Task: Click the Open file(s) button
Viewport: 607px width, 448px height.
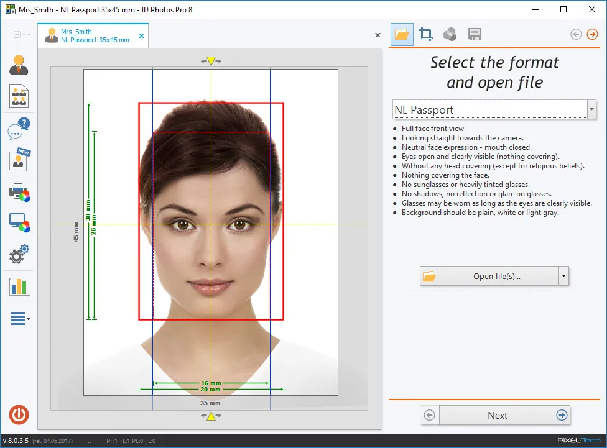Action: click(491, 276)
